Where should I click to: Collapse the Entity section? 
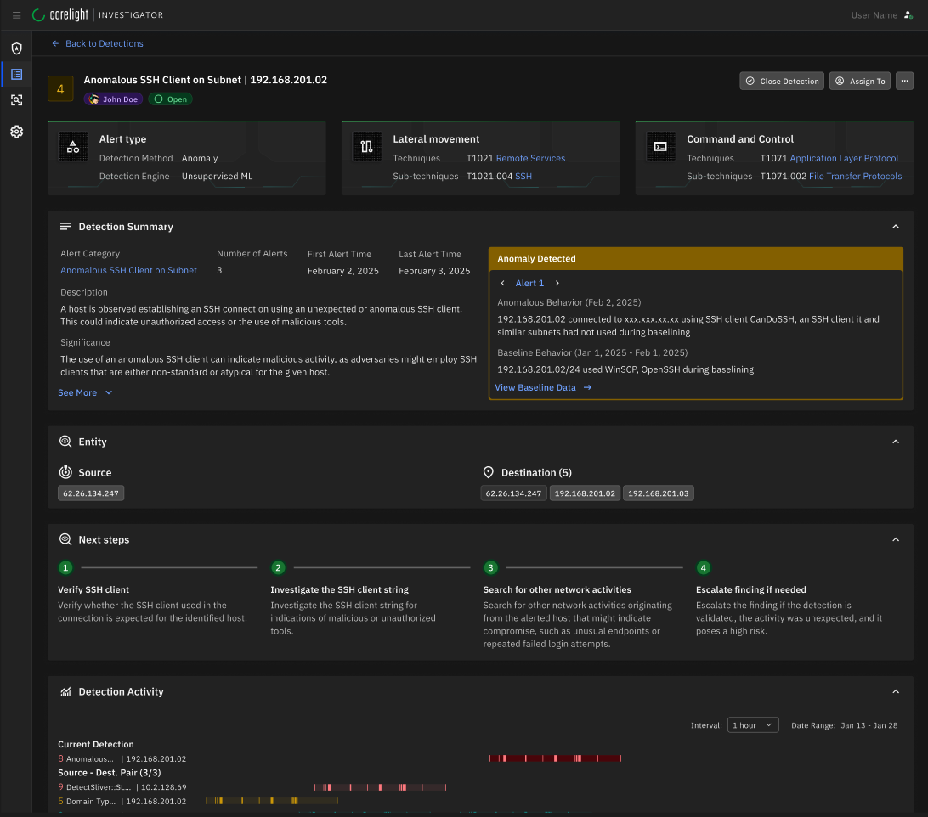pyautogui.click(x=895, y=442)
